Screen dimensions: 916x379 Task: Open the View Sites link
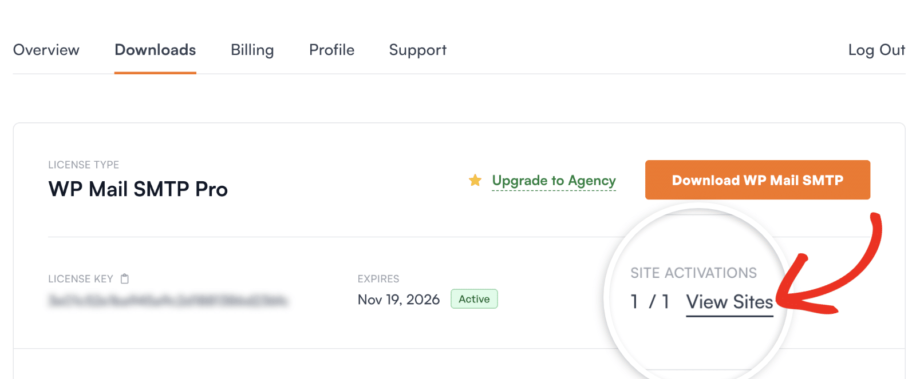729,302
